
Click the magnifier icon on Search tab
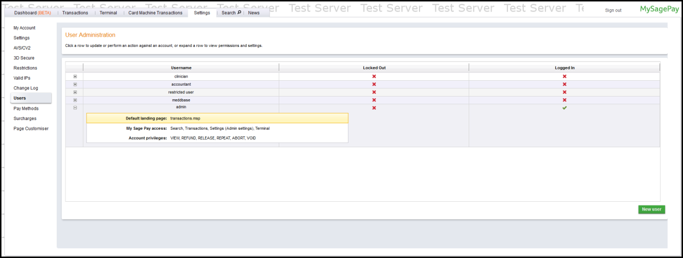click(239, 13)
